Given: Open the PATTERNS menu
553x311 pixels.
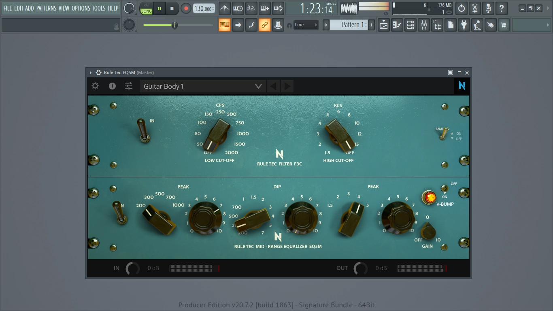Looking at the screenshot, I should point(46,8).
